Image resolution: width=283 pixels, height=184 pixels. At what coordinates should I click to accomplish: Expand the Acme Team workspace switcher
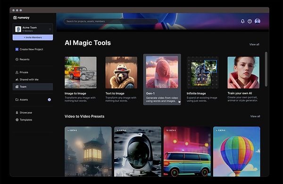pyautogui.click(x=33, y=29)
